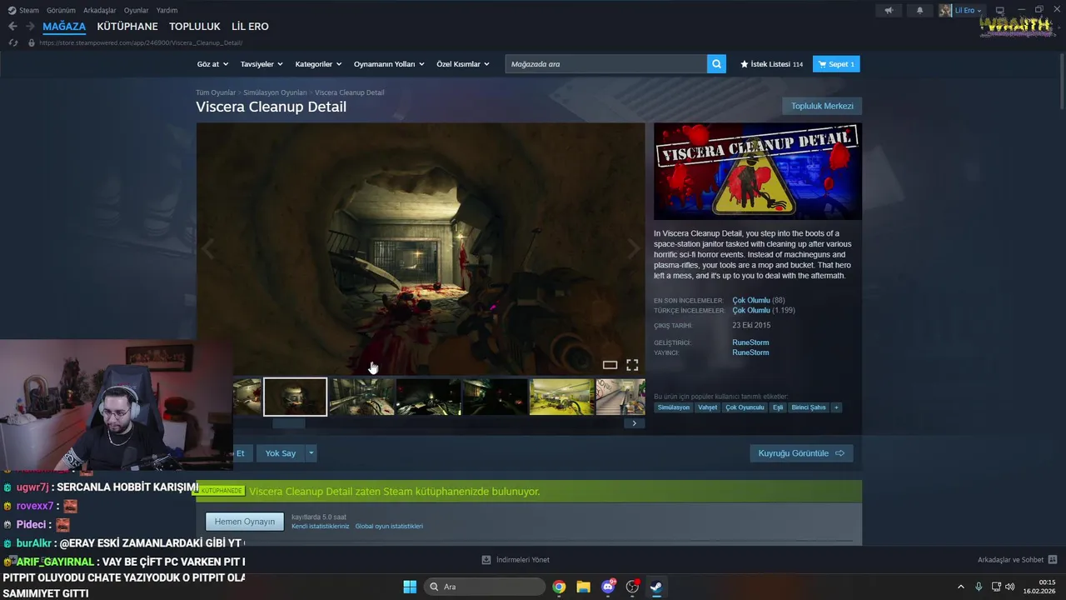Click the Topluluk Merkezi button
The height and width of the screenshot is (600, 1066).
(x=822, y=106)
